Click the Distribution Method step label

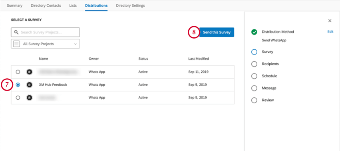click(x=278, y=32)
